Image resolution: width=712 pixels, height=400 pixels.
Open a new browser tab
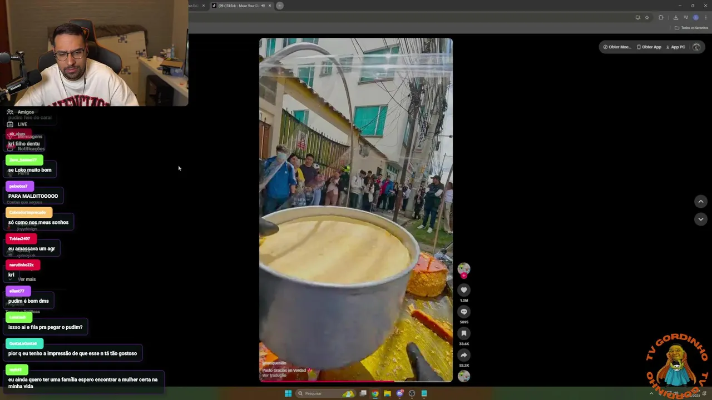click(280, 6)
